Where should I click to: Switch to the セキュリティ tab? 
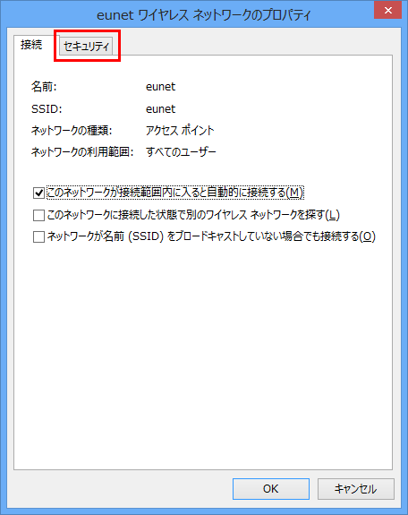point(86,46)
